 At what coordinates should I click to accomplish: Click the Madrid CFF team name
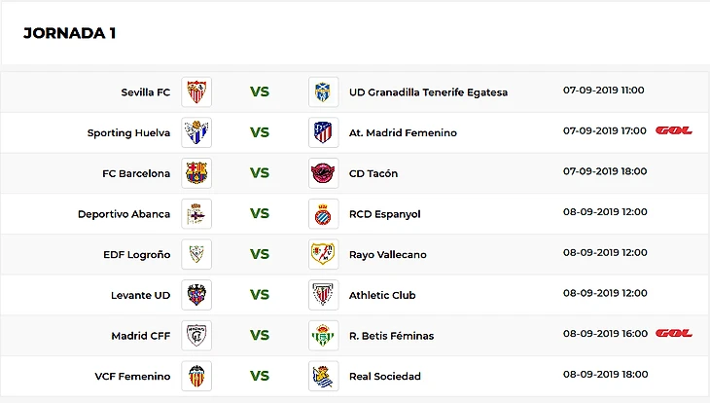point(140,336)
